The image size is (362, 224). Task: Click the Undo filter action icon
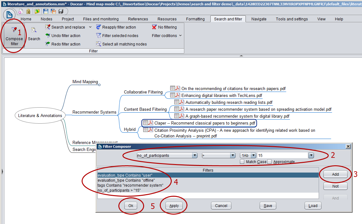tap(48, 35)
